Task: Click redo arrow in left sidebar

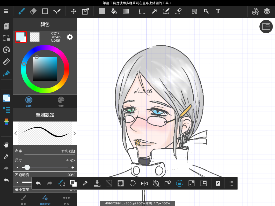Action: point(6,168)
